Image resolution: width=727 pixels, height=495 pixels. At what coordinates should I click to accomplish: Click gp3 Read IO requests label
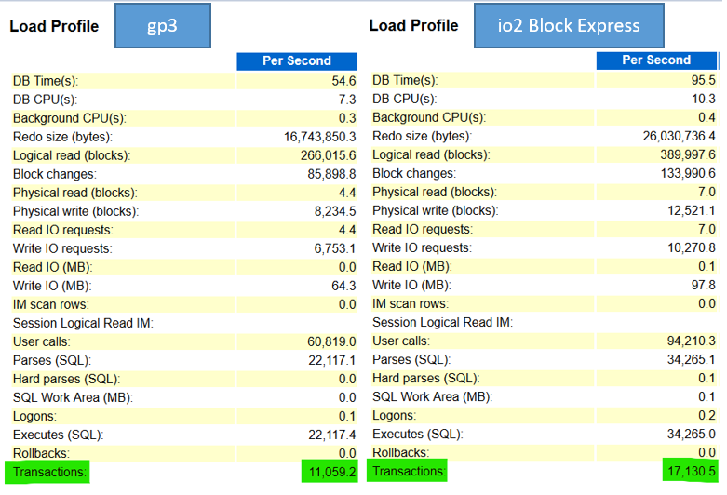click(x=63, y=230)
